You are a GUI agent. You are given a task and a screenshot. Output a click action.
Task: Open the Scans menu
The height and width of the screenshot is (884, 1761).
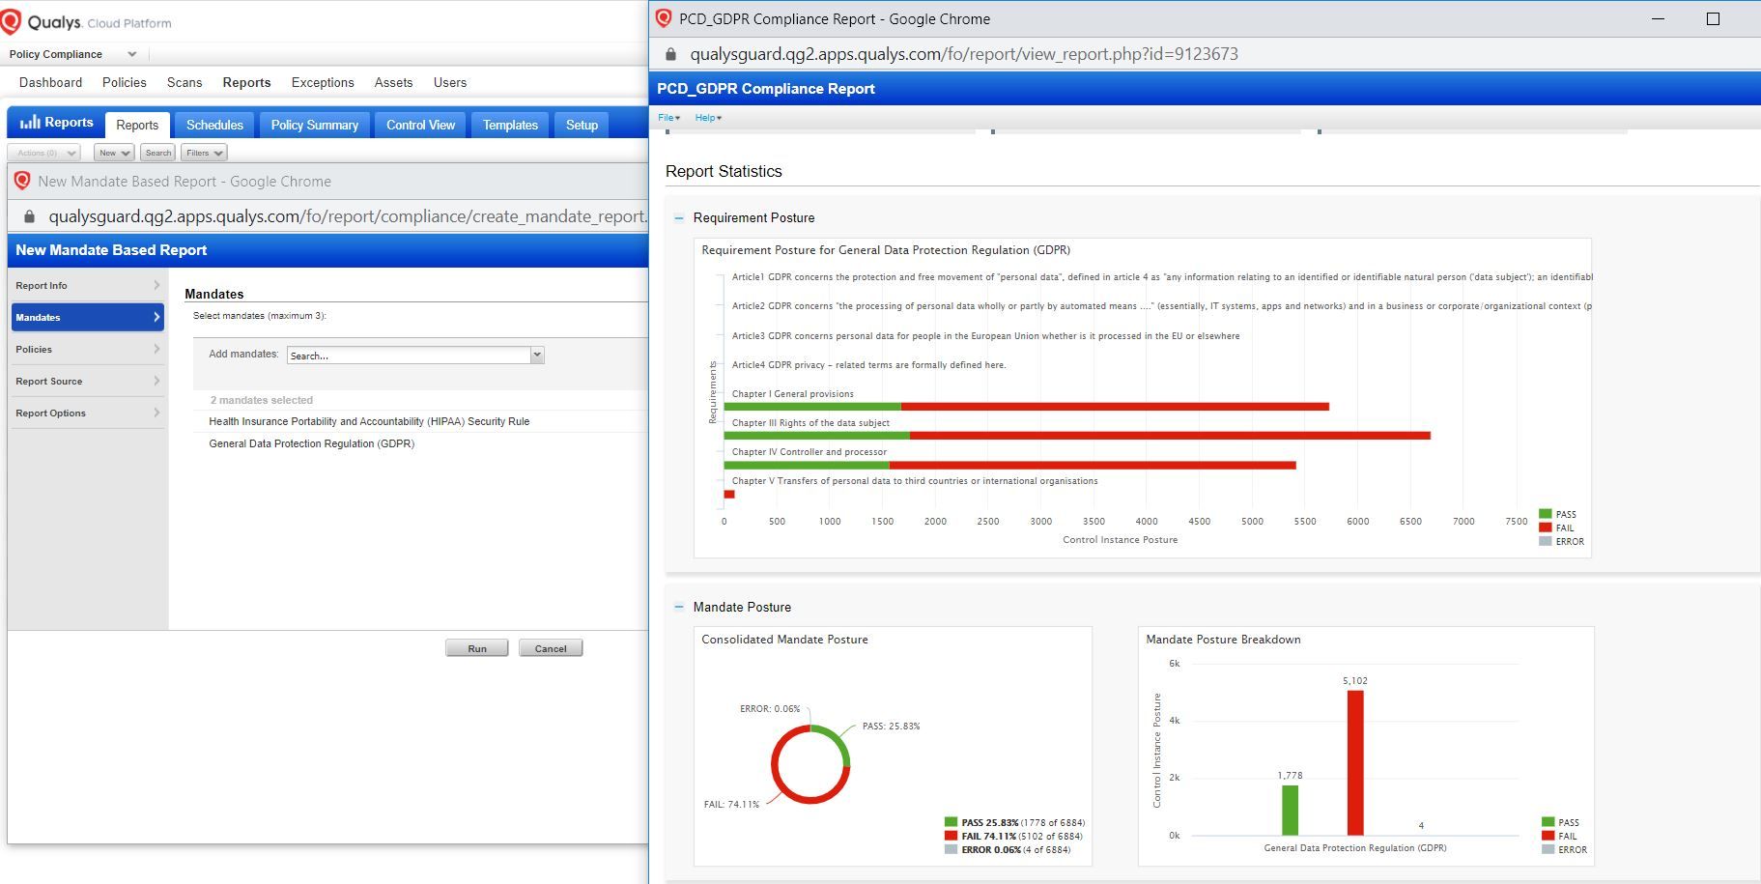[185, 82]
